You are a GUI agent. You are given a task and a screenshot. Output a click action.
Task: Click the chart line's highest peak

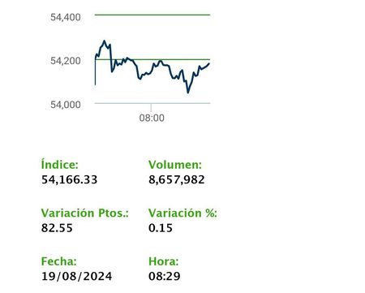click(x=105, y=41)
